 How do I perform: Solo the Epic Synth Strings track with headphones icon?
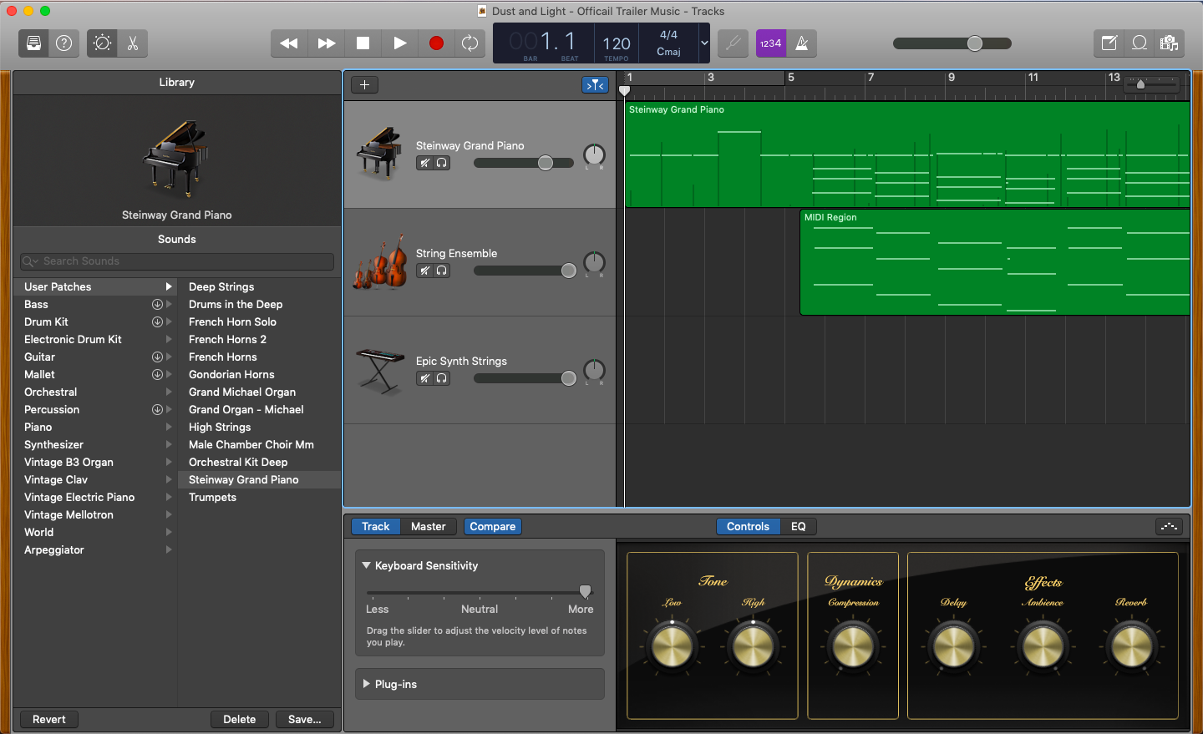tap(443, 378)
